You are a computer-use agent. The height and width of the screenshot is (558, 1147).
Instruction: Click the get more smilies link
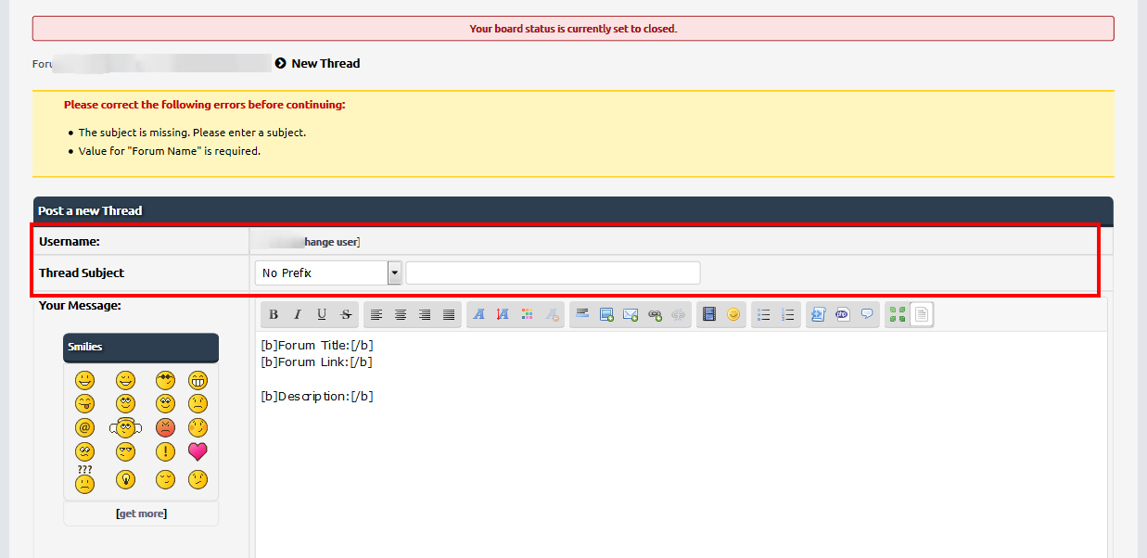point(141,514)
